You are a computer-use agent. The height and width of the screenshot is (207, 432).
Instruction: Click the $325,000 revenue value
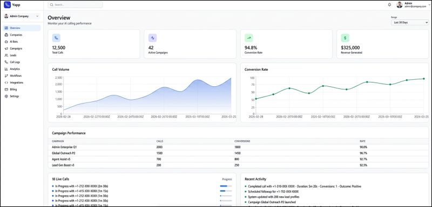pos(350,47)
